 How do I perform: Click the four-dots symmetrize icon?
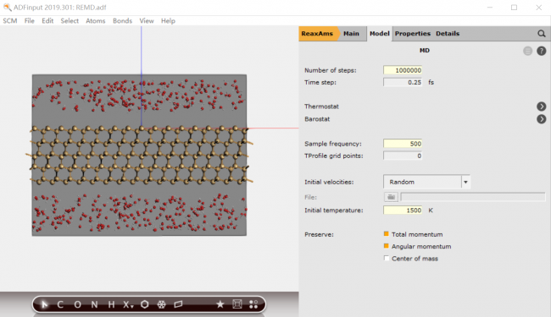[x=253, y=304]
